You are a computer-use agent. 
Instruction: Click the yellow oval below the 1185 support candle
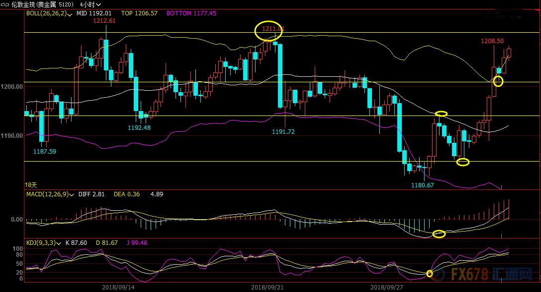click(x=463, y=162)
